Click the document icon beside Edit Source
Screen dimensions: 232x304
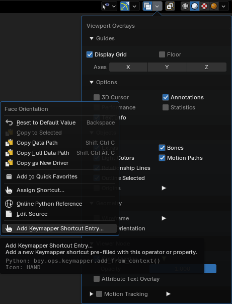coord(9,214)
